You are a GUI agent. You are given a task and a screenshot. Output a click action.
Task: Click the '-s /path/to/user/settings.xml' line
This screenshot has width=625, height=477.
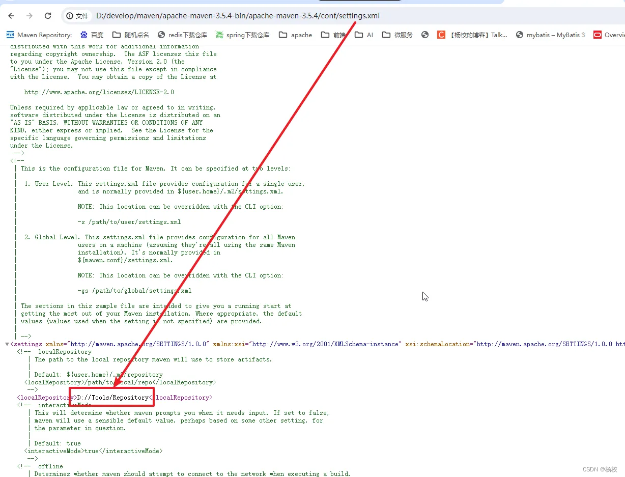129,222
